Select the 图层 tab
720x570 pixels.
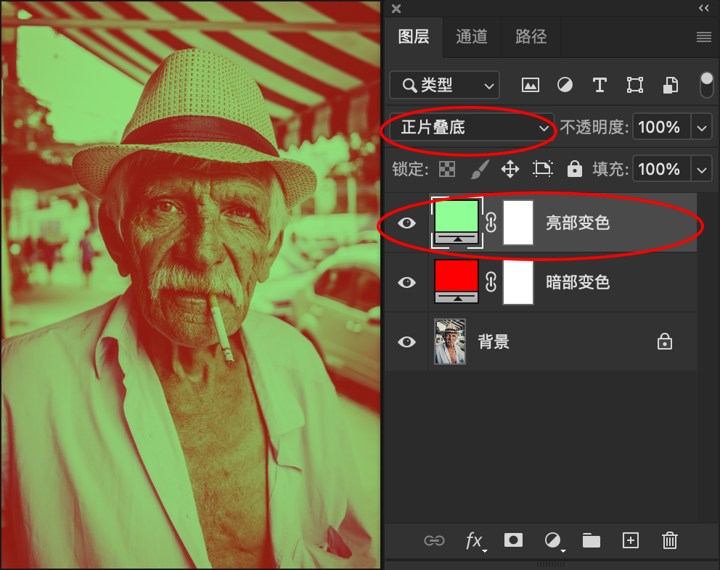pyautogui.click(x=414, y=37)
